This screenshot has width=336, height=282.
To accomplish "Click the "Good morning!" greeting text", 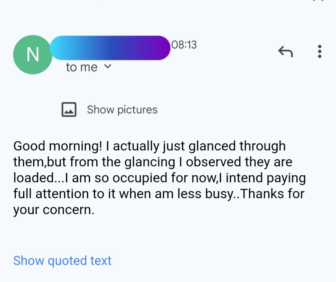I will point(58,146).
